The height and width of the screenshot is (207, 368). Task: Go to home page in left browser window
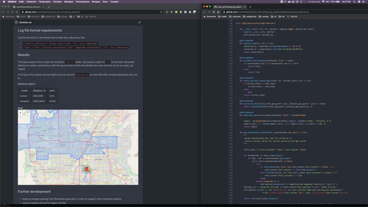pyautogui.click(x=17, y=12)
